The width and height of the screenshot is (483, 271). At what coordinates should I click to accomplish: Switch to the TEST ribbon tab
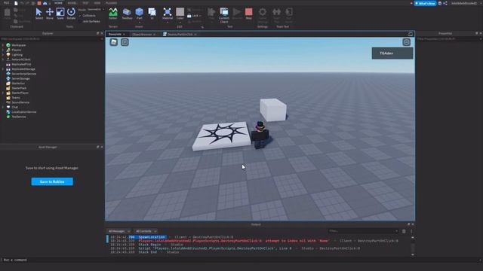tap(85, 3)
